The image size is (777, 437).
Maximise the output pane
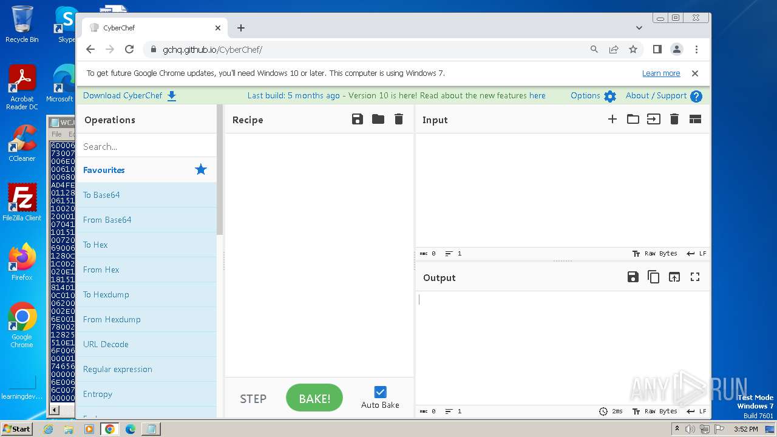695,277
